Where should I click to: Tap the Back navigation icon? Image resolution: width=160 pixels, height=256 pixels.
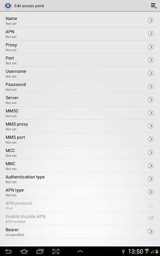(x=8, y=251)
